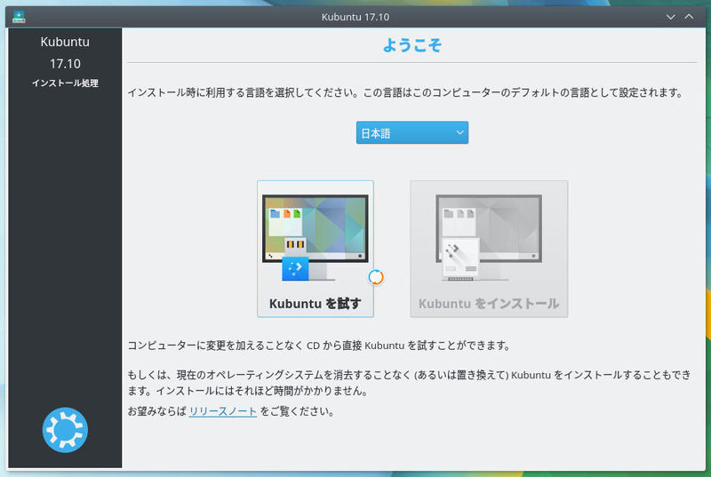Click the text beginning インストール時に利用する言語
Viewport: 711px width, 477px height.
point(405,93)
